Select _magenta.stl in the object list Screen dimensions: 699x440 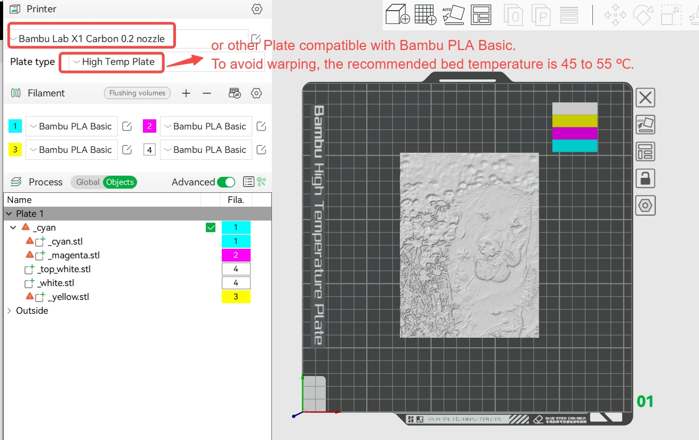74,255
